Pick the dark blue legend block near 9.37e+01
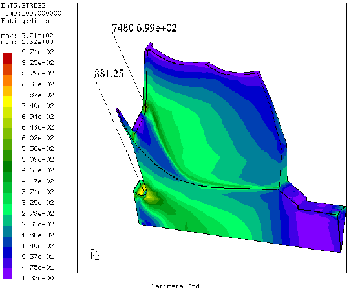 7,252
